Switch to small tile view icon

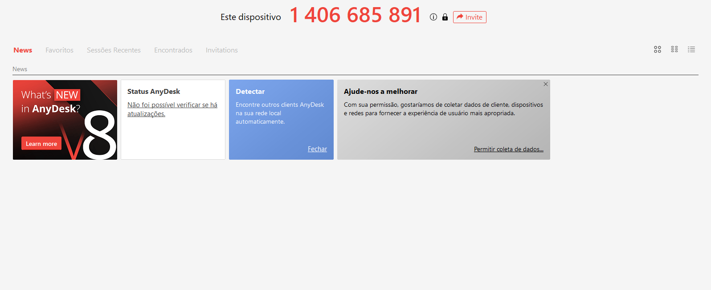(x=674, y=49)
